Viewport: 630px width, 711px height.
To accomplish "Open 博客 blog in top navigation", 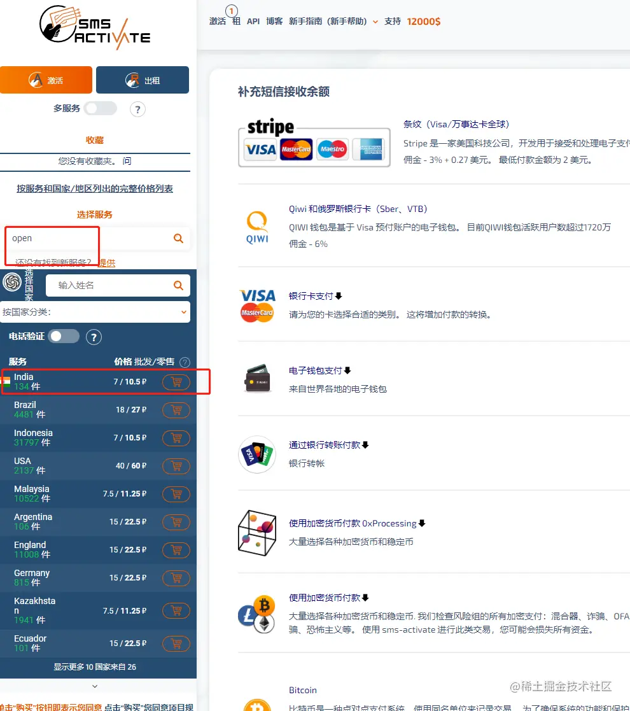I will pos(274,21).
